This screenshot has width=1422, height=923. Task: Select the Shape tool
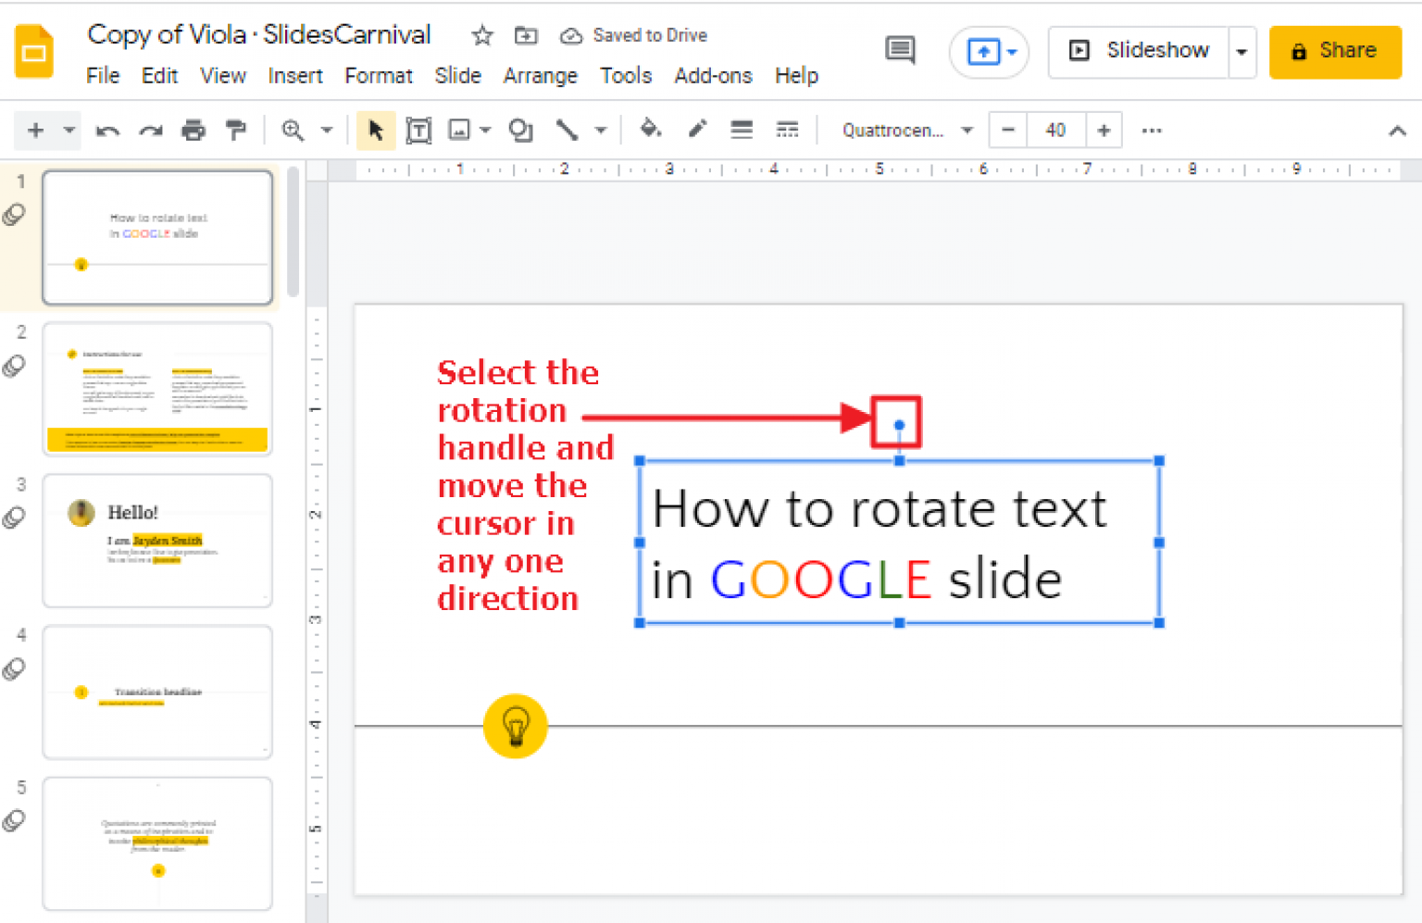point(520,131)
